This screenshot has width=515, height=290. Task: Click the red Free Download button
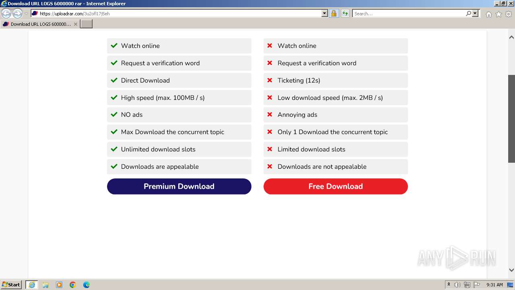pos(336,186)
